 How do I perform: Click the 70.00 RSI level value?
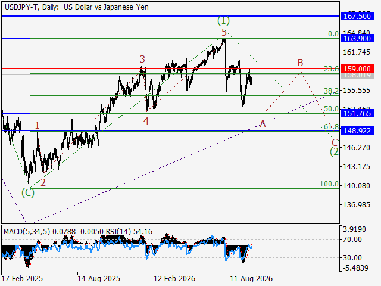352,240
